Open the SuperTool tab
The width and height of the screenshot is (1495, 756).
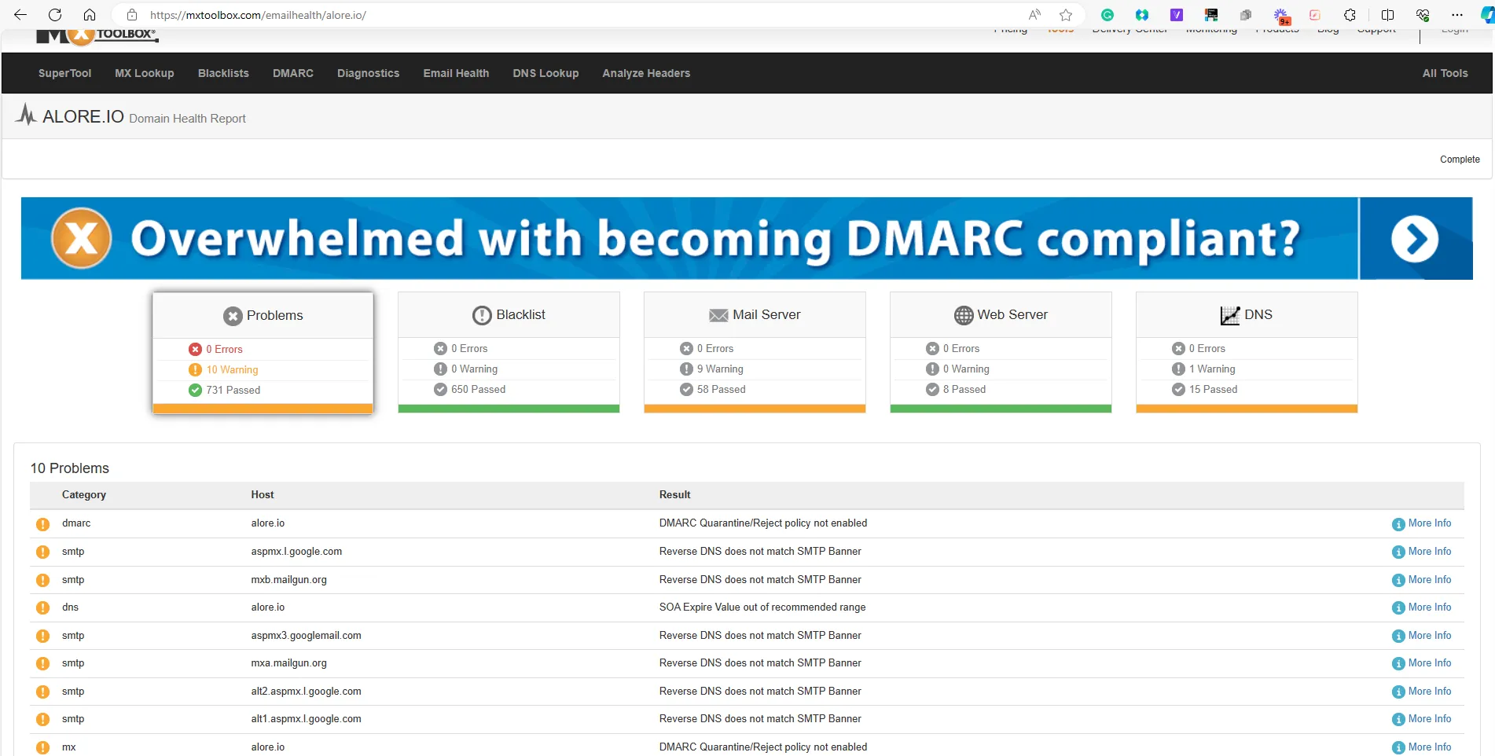coord(64,73)
